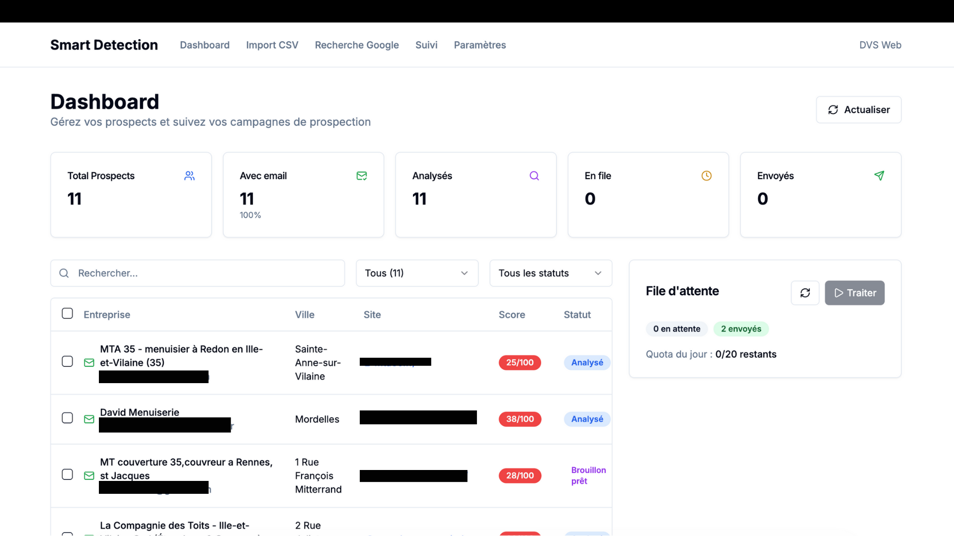Click the clock icon on En file card
Screen dimensions: 954x536
click(707, 176)
